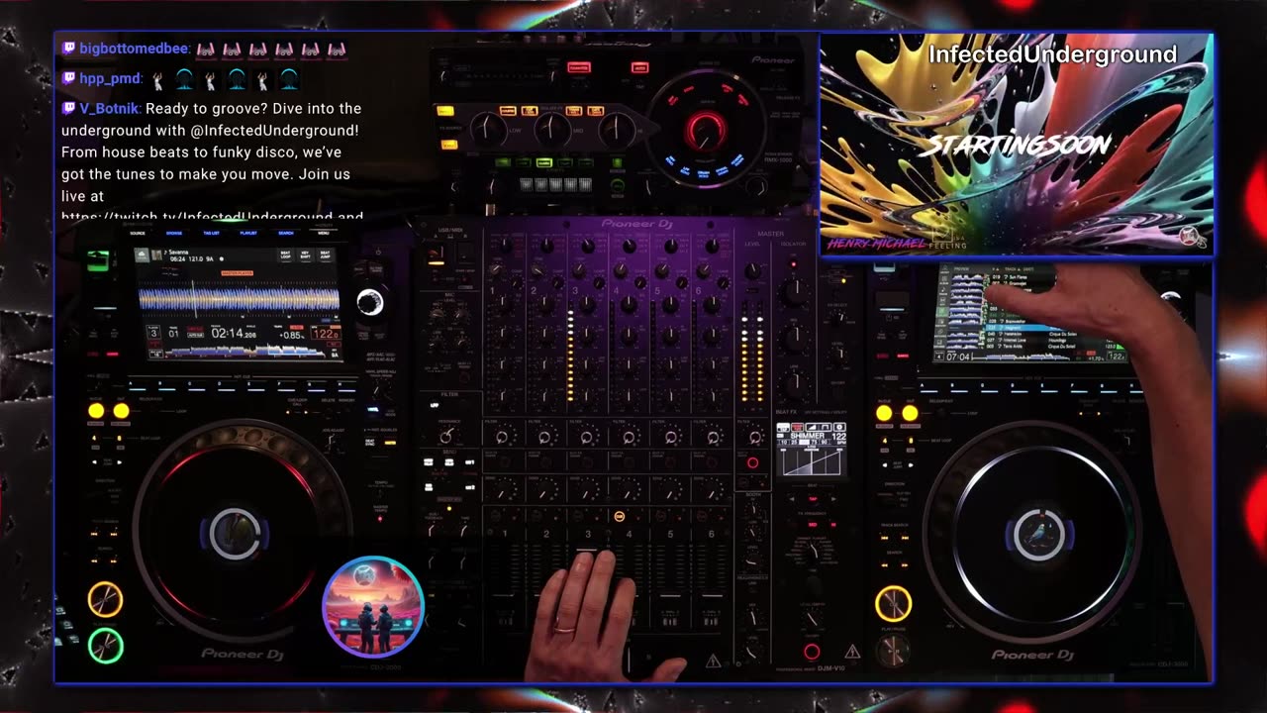Hit the left deck green Play/Pause button
This screenshot has width=1267, height=713.
[x=105, y=646]
